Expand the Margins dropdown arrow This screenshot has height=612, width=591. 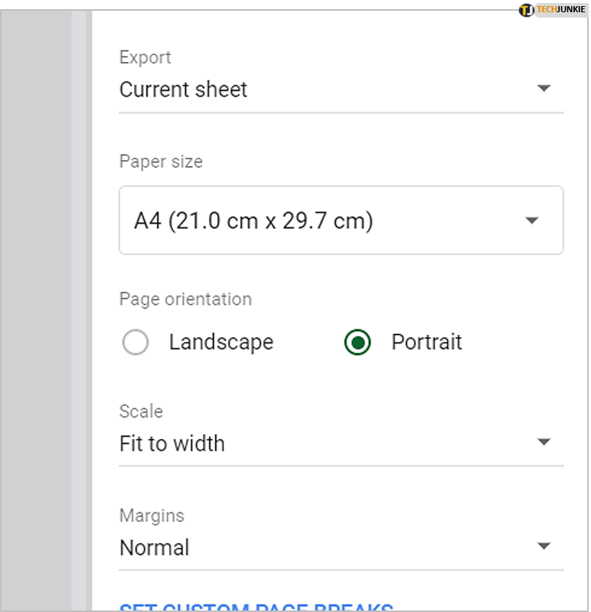(544, 547)
